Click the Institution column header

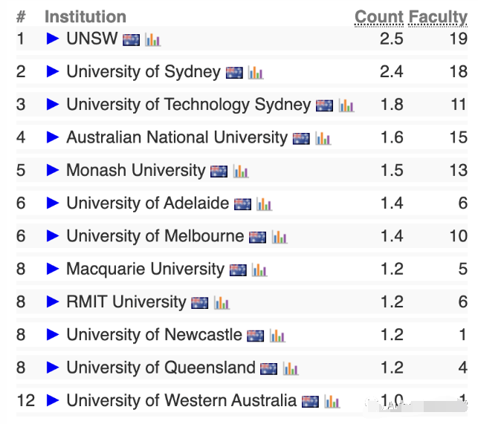(x=85, y=16)
